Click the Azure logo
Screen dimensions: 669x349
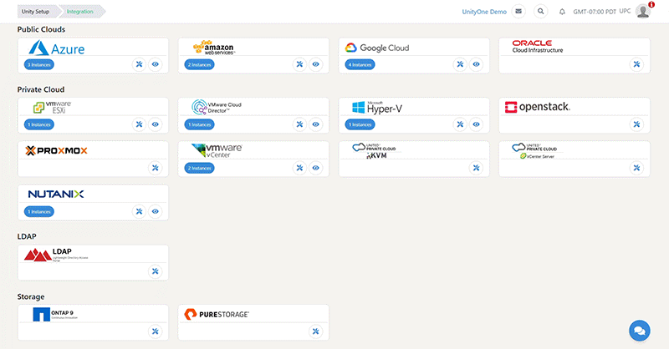[x=56, y=48]
